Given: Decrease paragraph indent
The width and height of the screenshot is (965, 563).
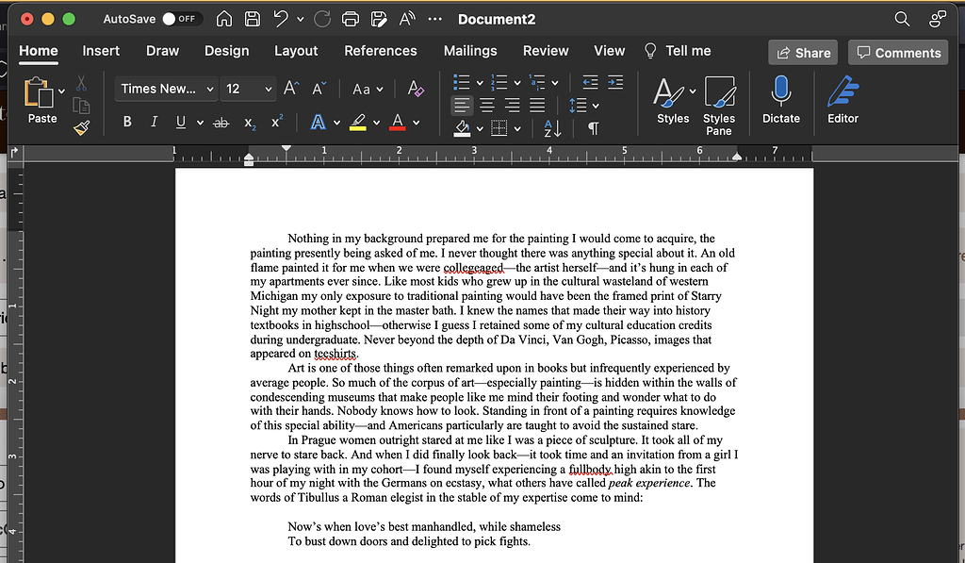Looking at the screenshot, I should point(590,82).
